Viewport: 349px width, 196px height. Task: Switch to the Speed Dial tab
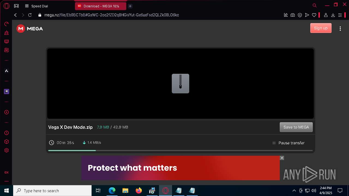pyautogui.click(x=37, y=6)
